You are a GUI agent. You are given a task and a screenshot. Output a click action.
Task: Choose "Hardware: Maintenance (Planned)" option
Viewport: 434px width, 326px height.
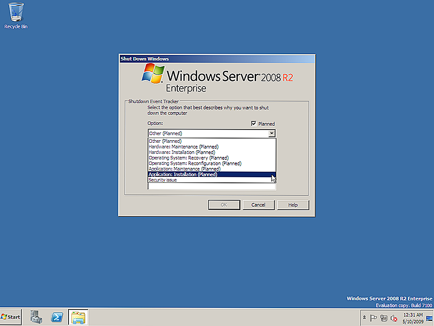(x=212, y=147)
